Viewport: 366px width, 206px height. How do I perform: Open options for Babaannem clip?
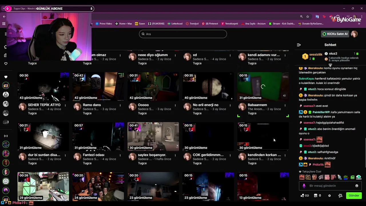(x=285, y=105)
